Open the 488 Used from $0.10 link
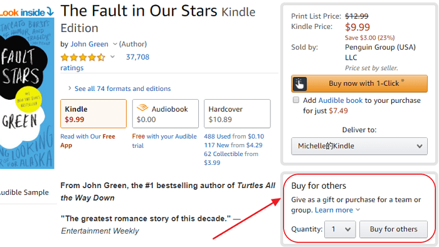439x247 pixels. tap(234, 136)
